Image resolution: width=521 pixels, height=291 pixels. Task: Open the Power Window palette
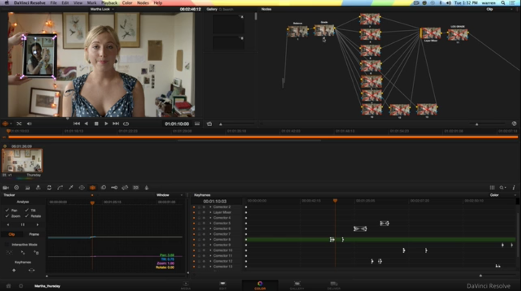point(82,188)
